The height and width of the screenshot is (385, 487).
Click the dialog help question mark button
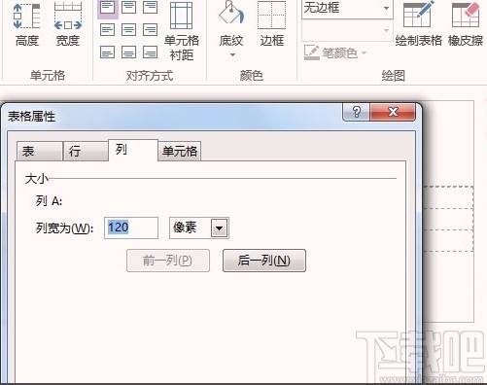(x=356, y=112)
